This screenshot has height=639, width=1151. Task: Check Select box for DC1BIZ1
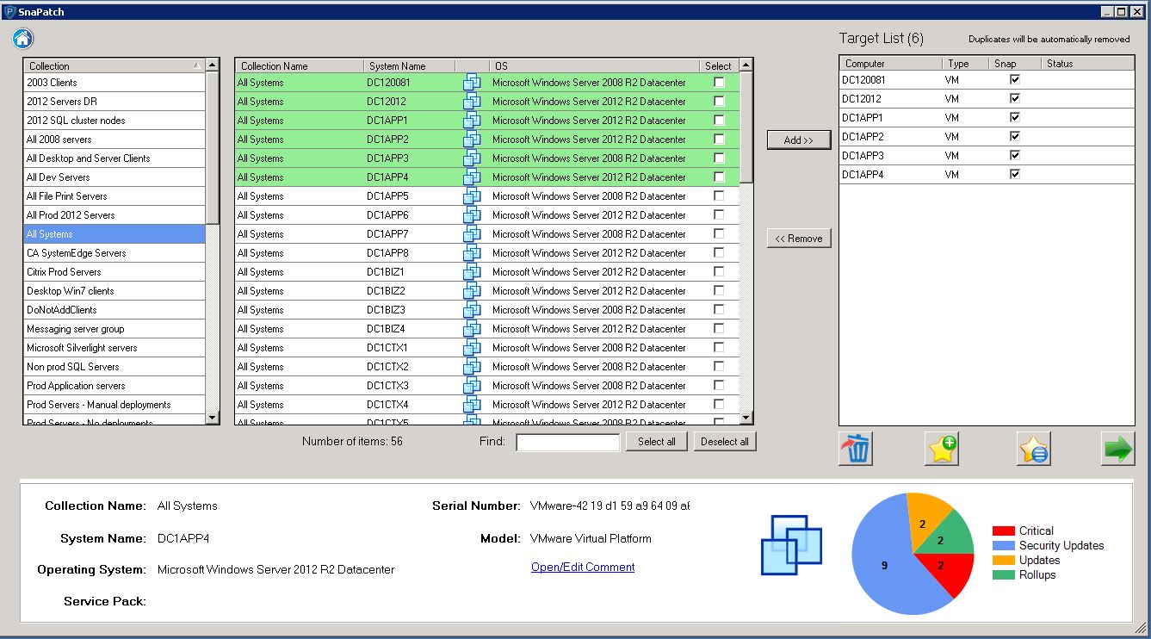(x=719, y=272)
